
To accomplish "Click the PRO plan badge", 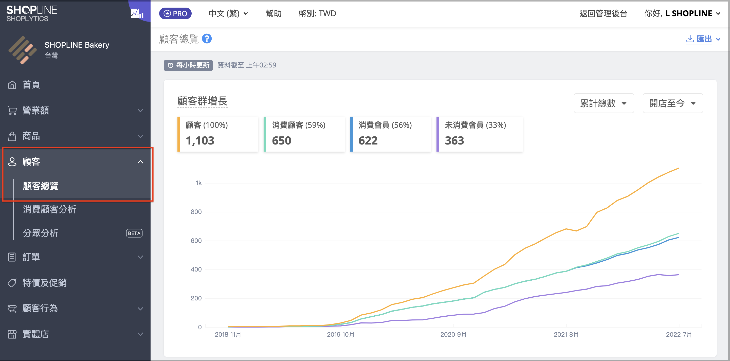I will pos(175,13).
